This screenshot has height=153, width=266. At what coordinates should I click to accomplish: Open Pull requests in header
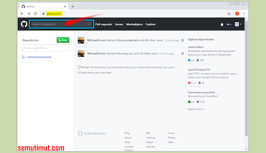pyautogui.click(x=103, y=24)
